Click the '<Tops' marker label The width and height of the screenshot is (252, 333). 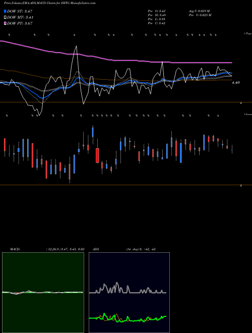[x=247, y=34]
